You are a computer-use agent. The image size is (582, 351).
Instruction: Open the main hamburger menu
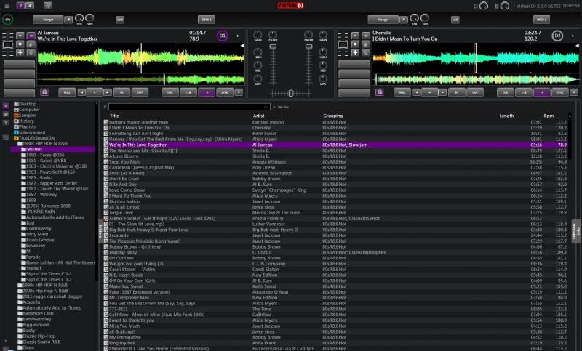(x=7, y=6)
